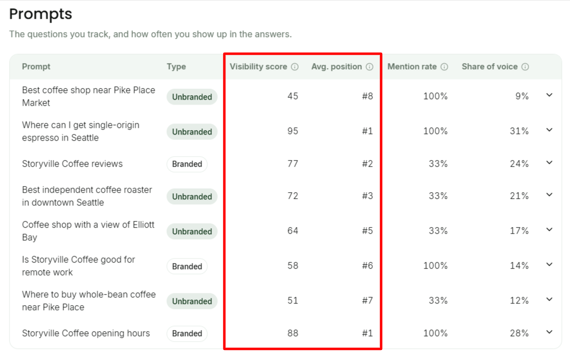The width and height of the screenshot is (570, 355).
Task: Click the Visibility score column header
Action: pos(259,67)
